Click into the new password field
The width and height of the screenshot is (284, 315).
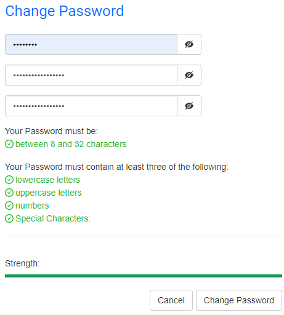[91, 75]
